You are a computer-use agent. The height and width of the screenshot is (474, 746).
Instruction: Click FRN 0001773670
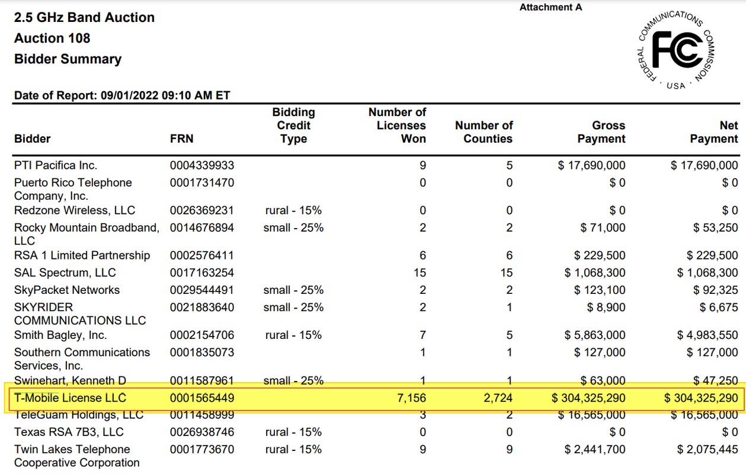point(202,449)
